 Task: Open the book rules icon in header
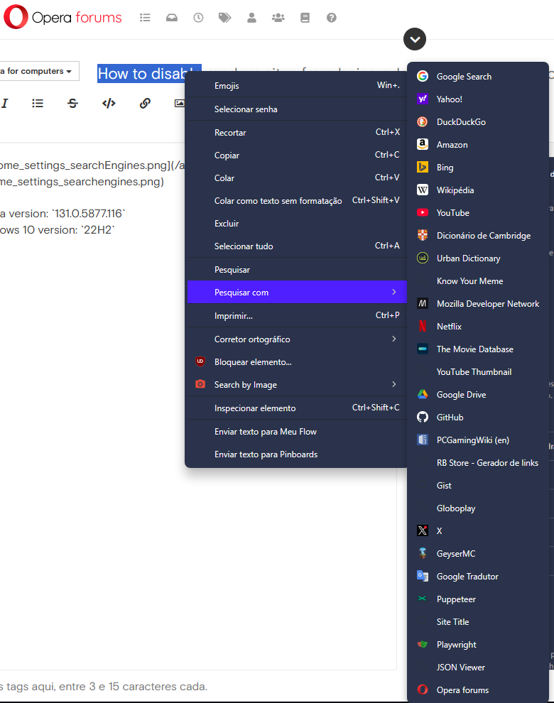coord(305,18)
